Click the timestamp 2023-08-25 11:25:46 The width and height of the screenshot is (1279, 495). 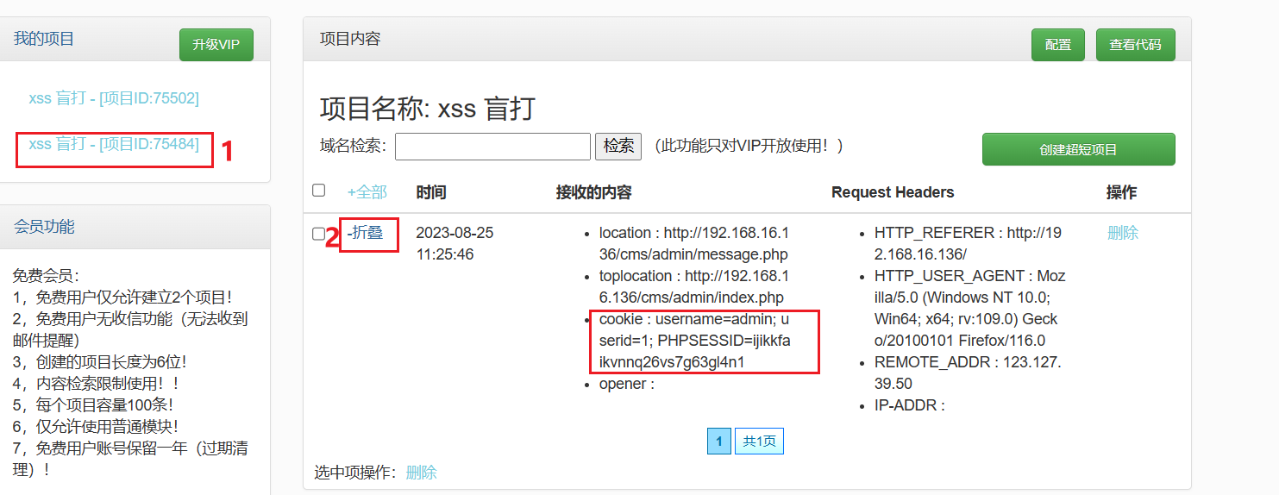455,244
